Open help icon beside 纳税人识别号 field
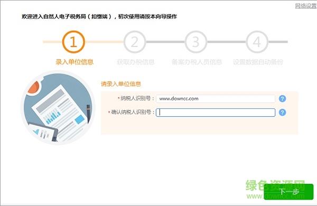317x206 pixels. point(282,99)
